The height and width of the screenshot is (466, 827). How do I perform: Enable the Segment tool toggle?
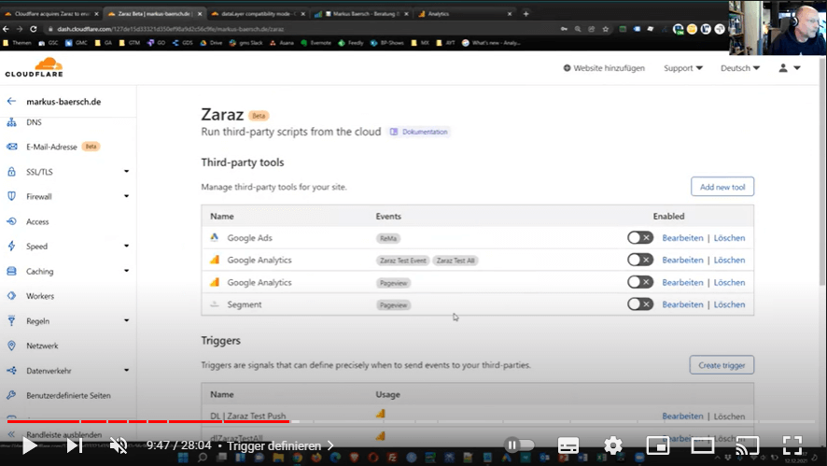tap(640, 304)
